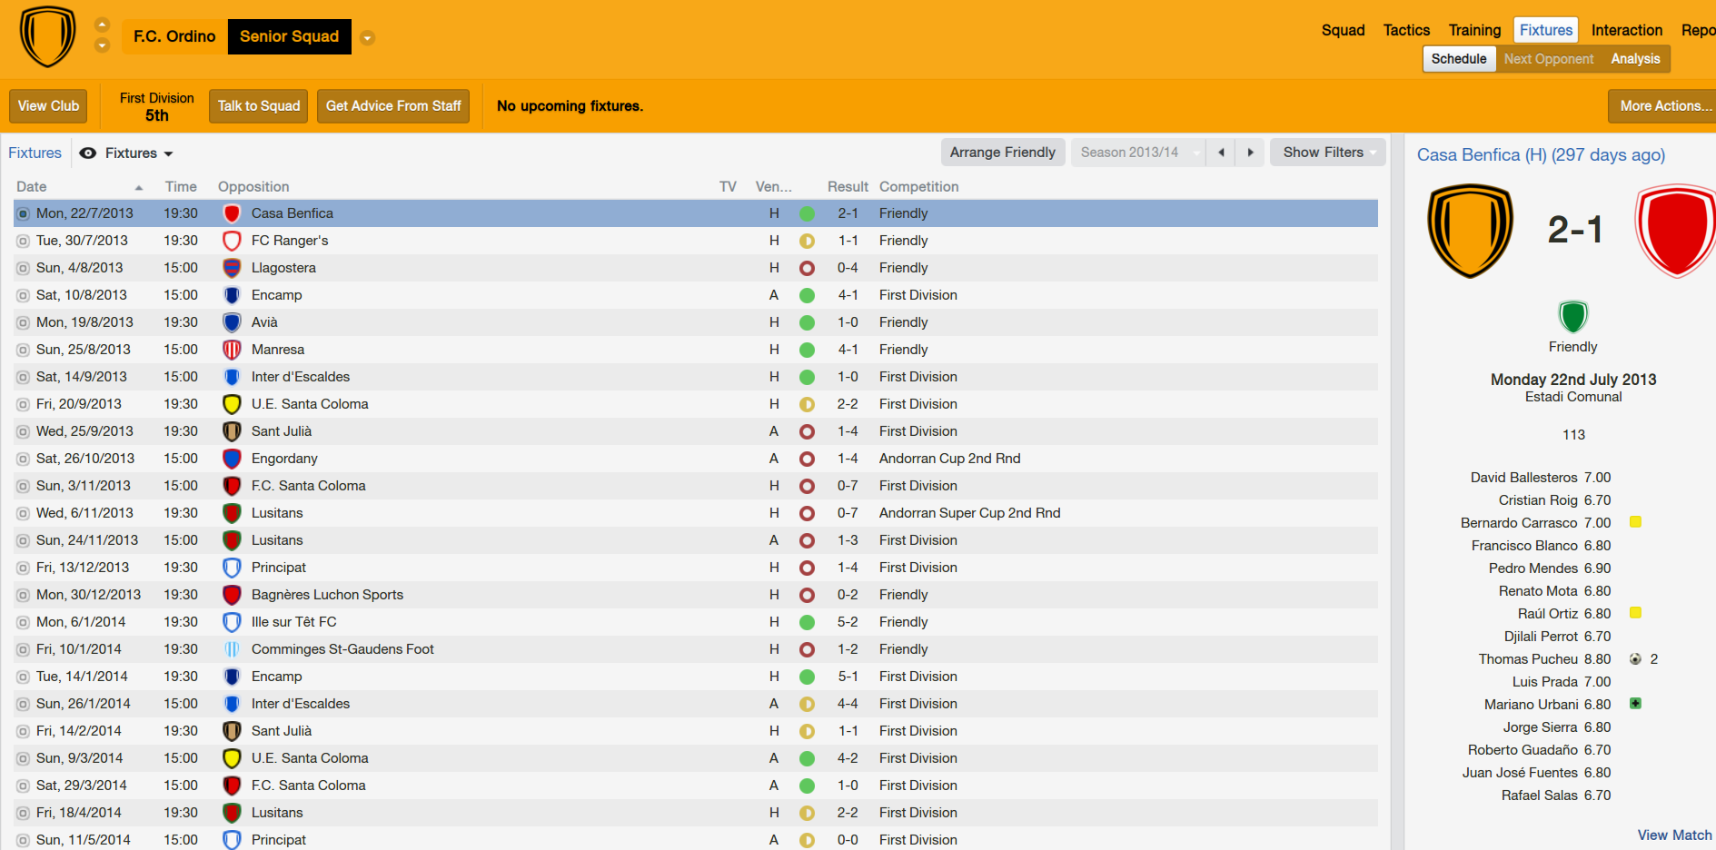Go to previous season with left arrow
Image resolution: width=1716 pixels, height=850 pixels.
pos(1221,153)
